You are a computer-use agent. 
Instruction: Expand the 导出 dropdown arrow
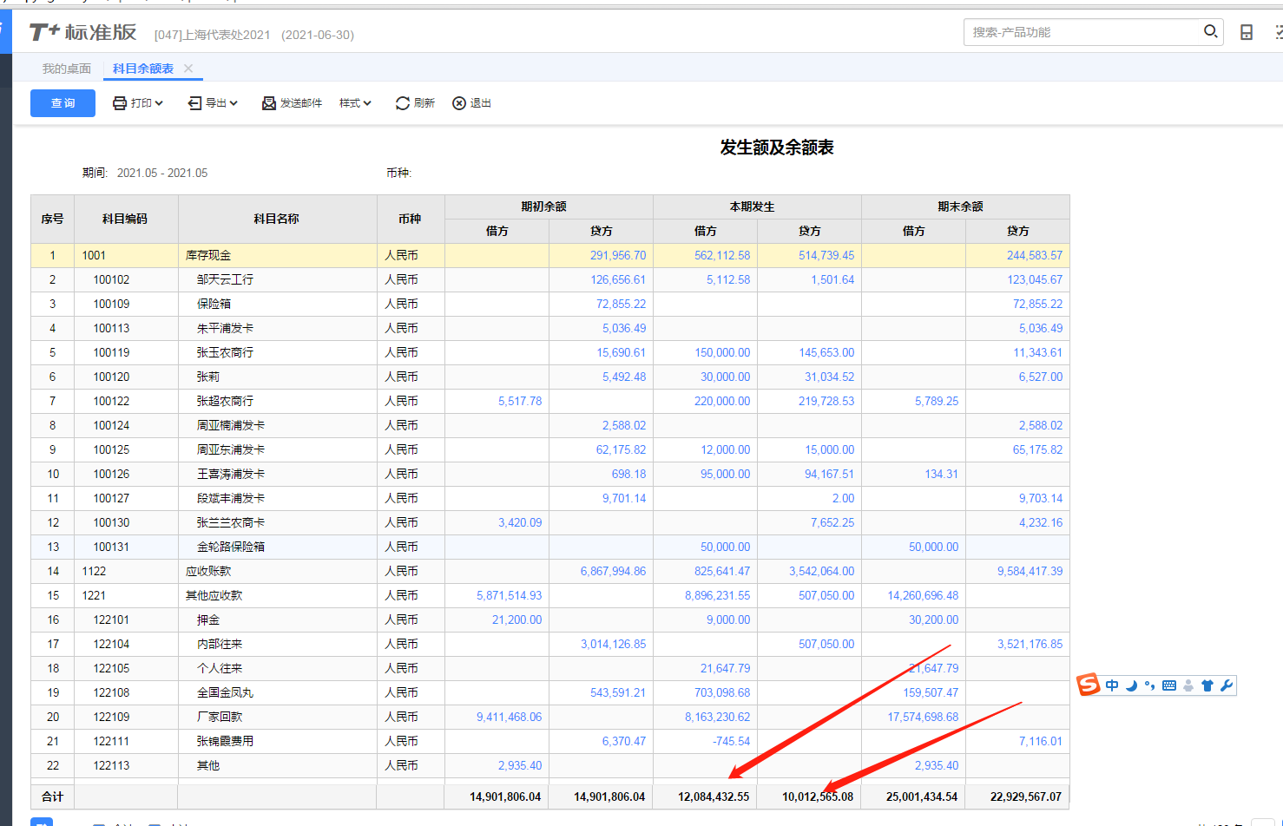[234, 103]
